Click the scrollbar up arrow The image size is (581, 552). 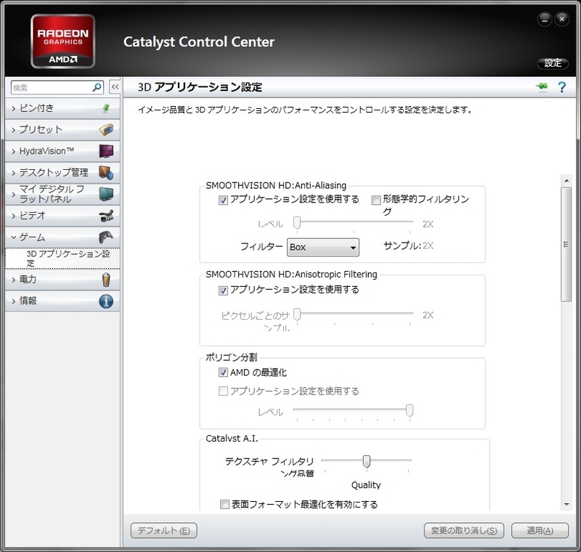pyautogui.click(x=566, y=181)
